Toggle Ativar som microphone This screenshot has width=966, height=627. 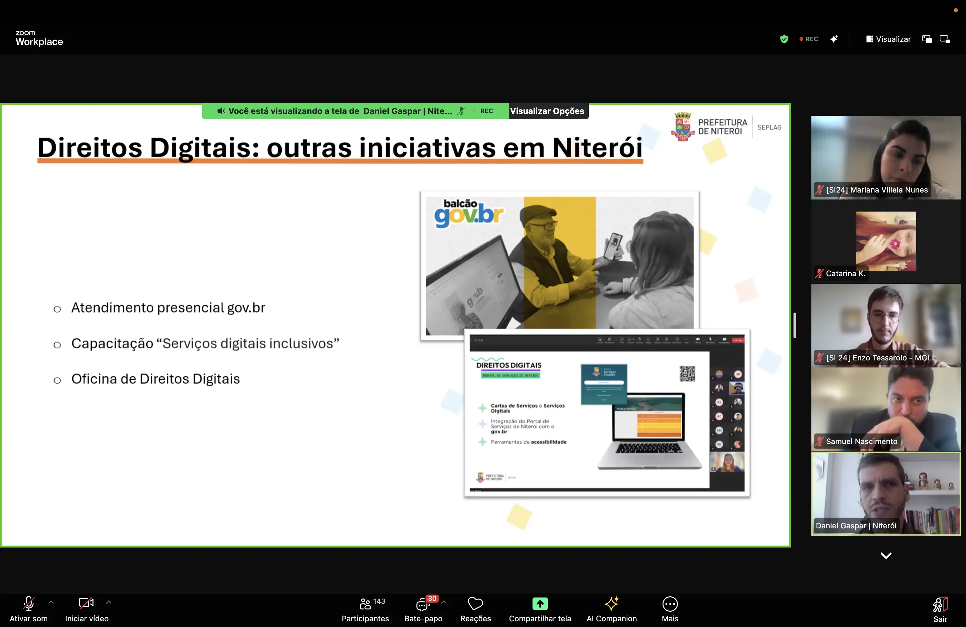pyautogui.click(x=28, y=604)
